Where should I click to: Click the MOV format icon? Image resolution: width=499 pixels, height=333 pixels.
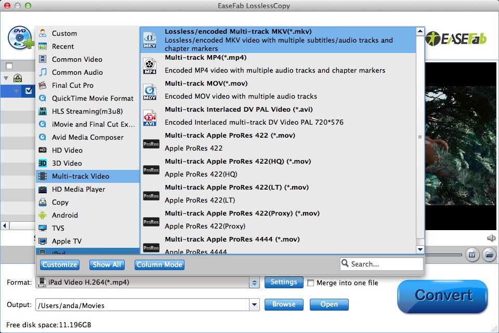tap(150, 92)
